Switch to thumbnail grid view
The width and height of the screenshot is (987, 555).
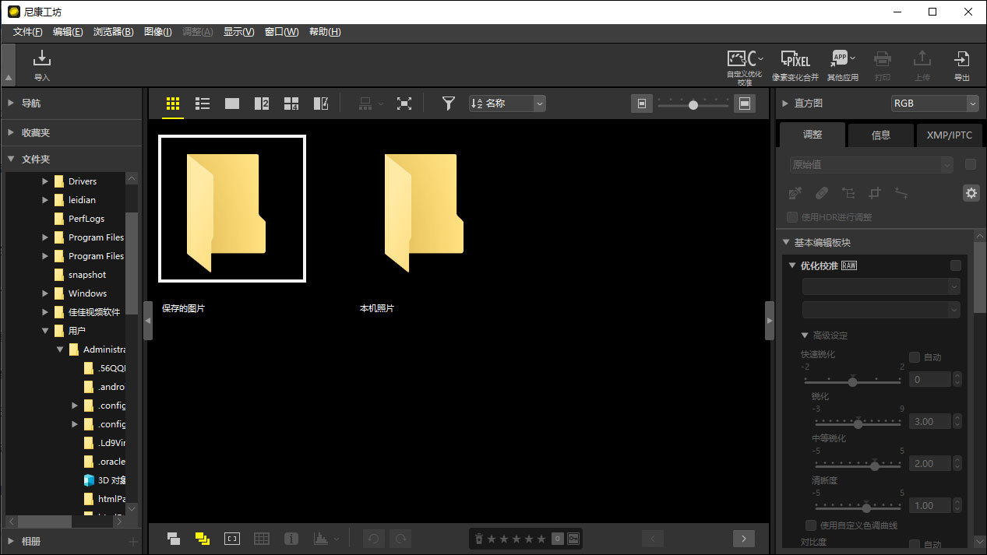point(173,104)
